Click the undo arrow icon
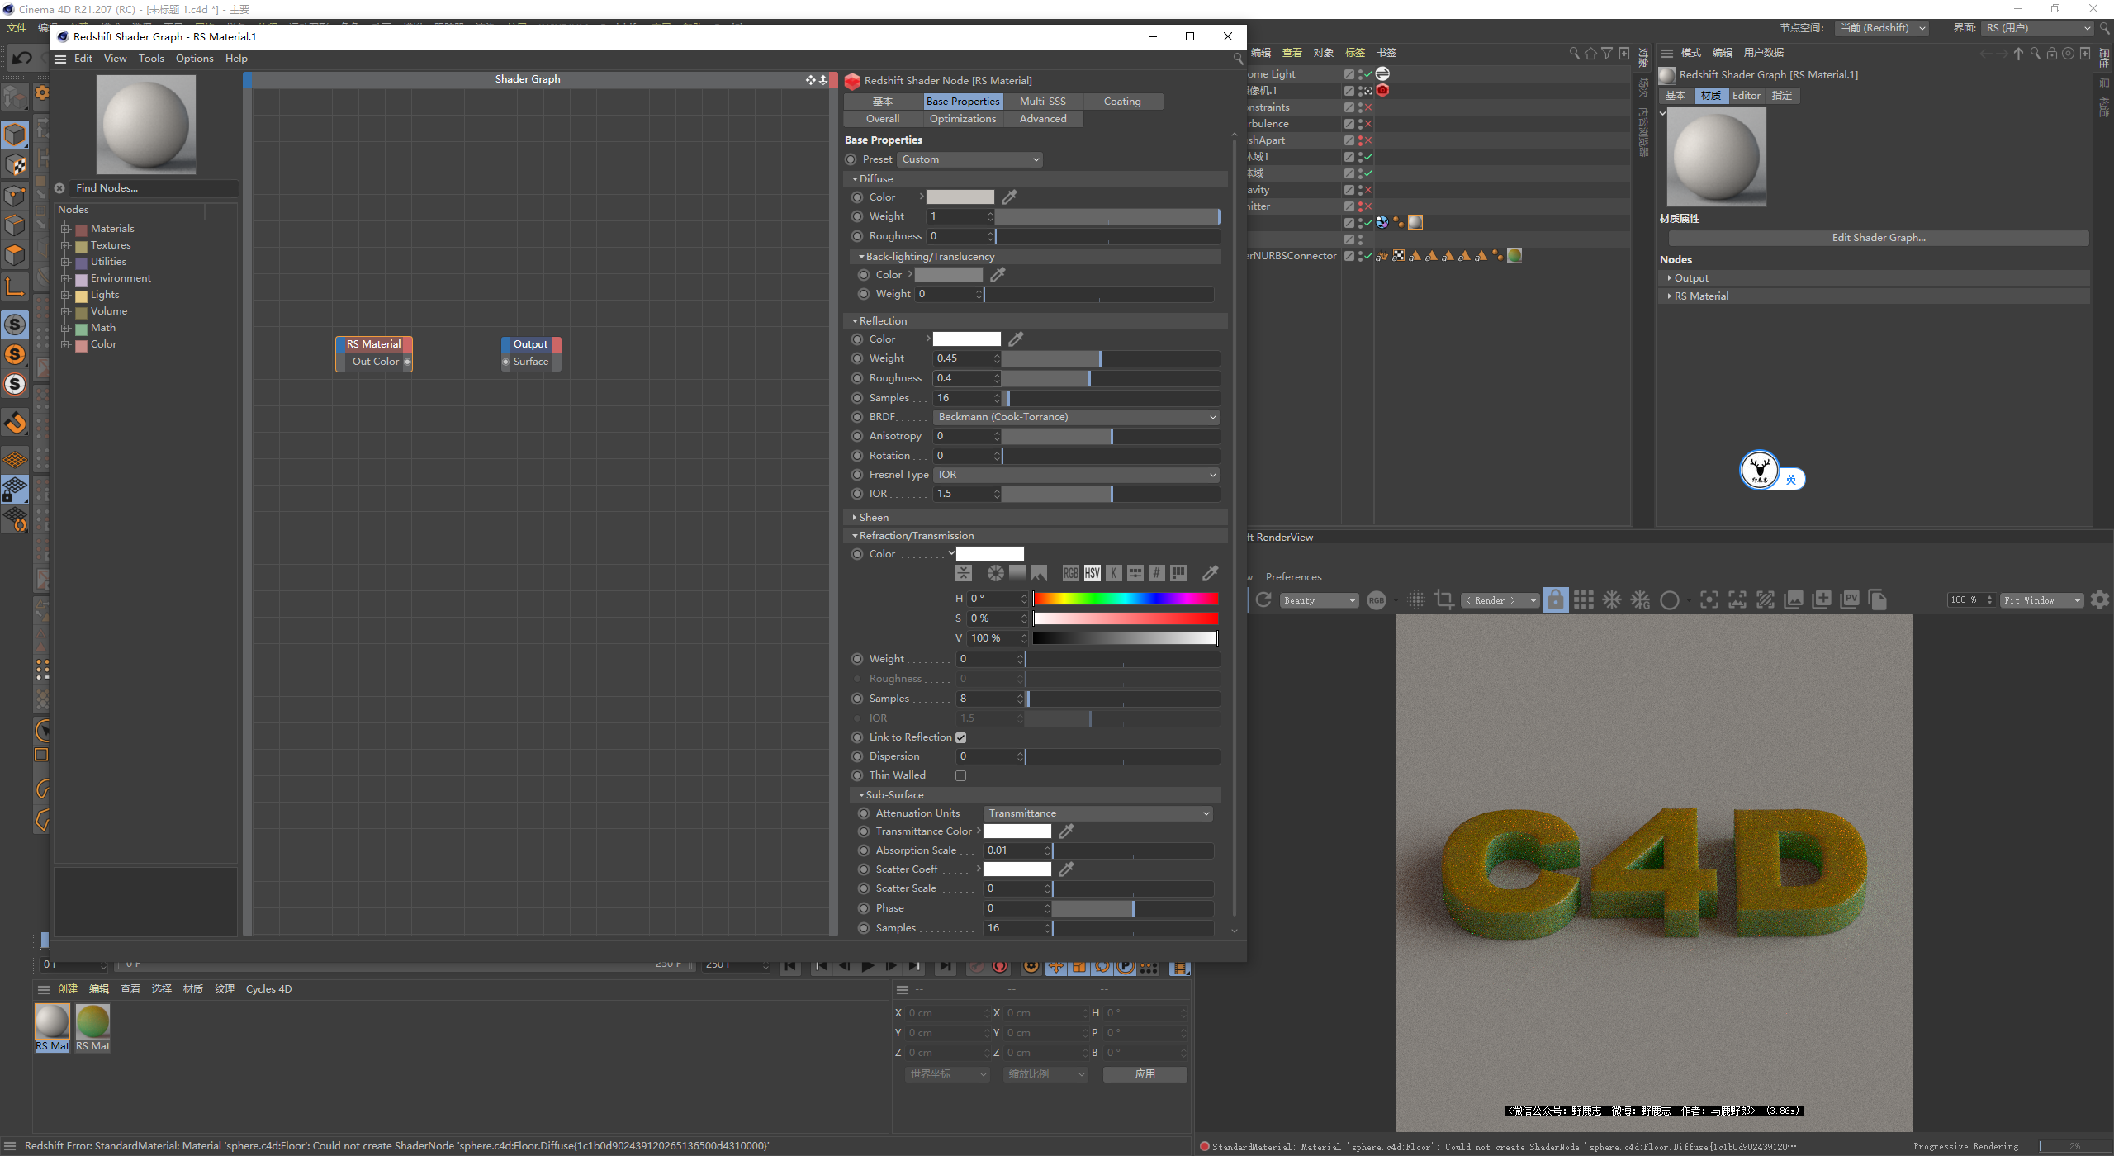Screen dimensions: 2114x1156 coord(22,58)
